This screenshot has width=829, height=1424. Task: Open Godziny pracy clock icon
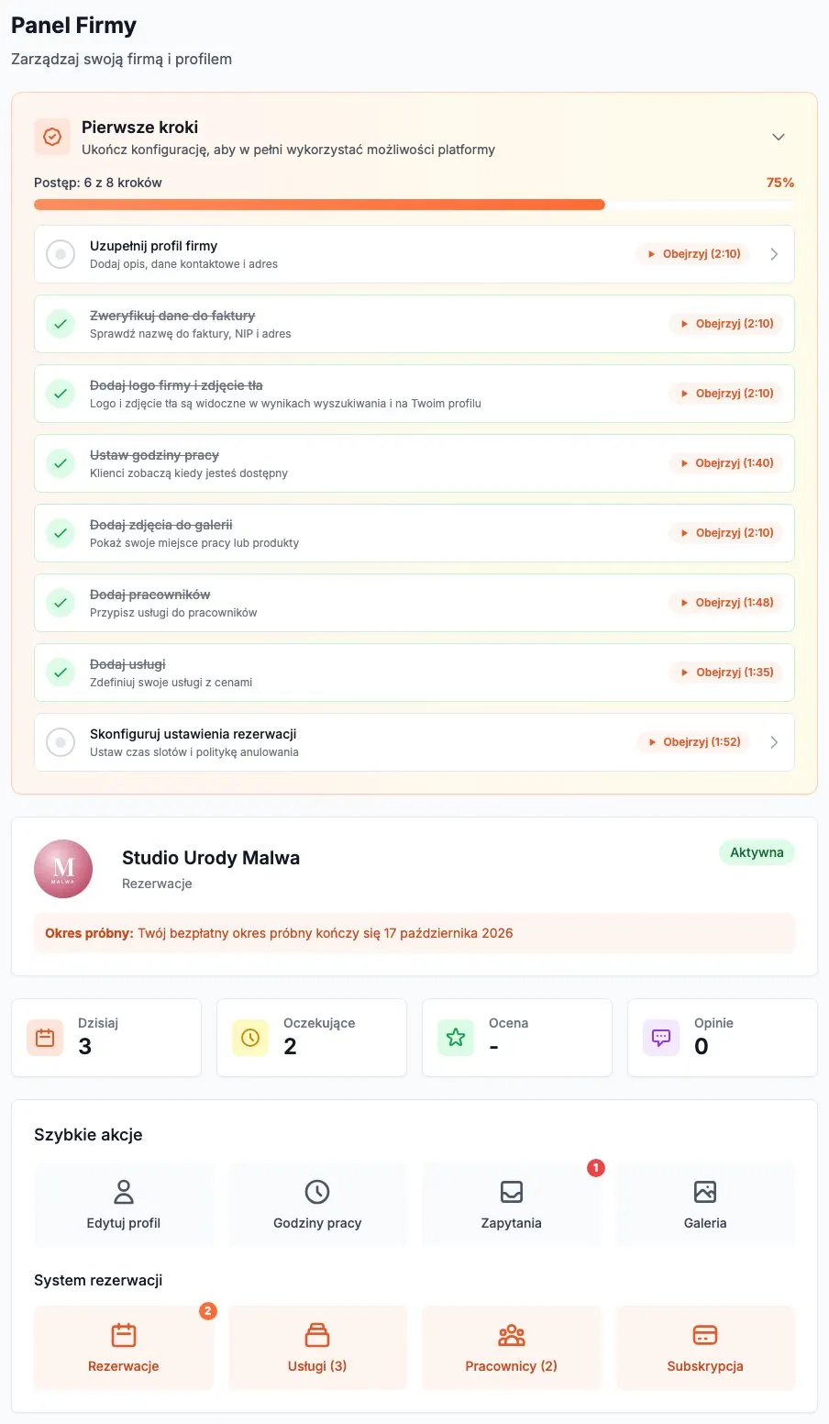coord(317,1192)
